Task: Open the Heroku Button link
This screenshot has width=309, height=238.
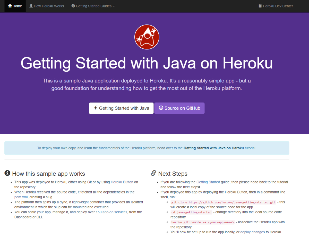Action: [x=122, y=182]
